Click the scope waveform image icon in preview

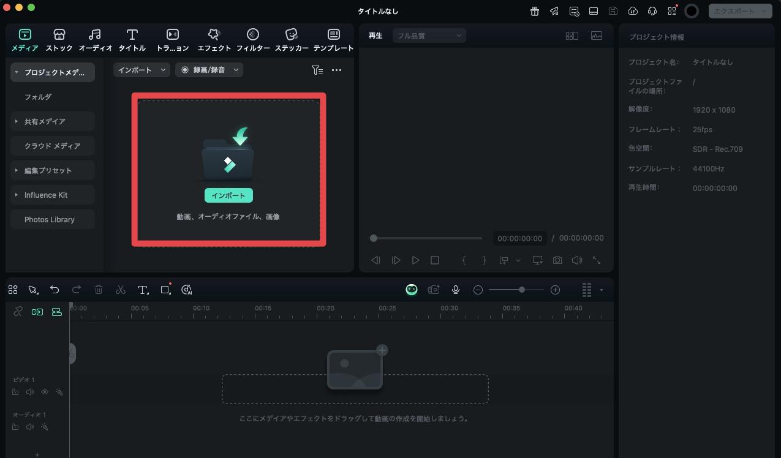pos(597,36)
